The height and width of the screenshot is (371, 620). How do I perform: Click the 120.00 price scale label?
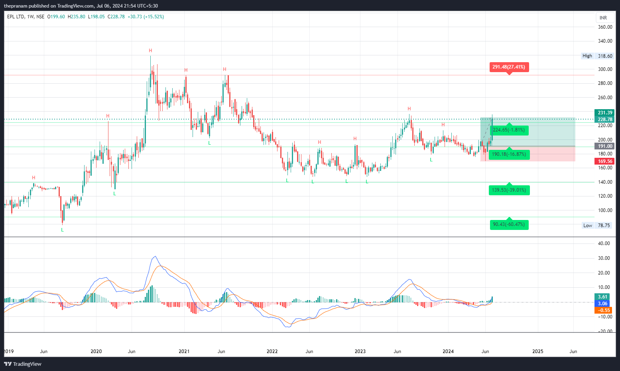[x=605, y=196]
